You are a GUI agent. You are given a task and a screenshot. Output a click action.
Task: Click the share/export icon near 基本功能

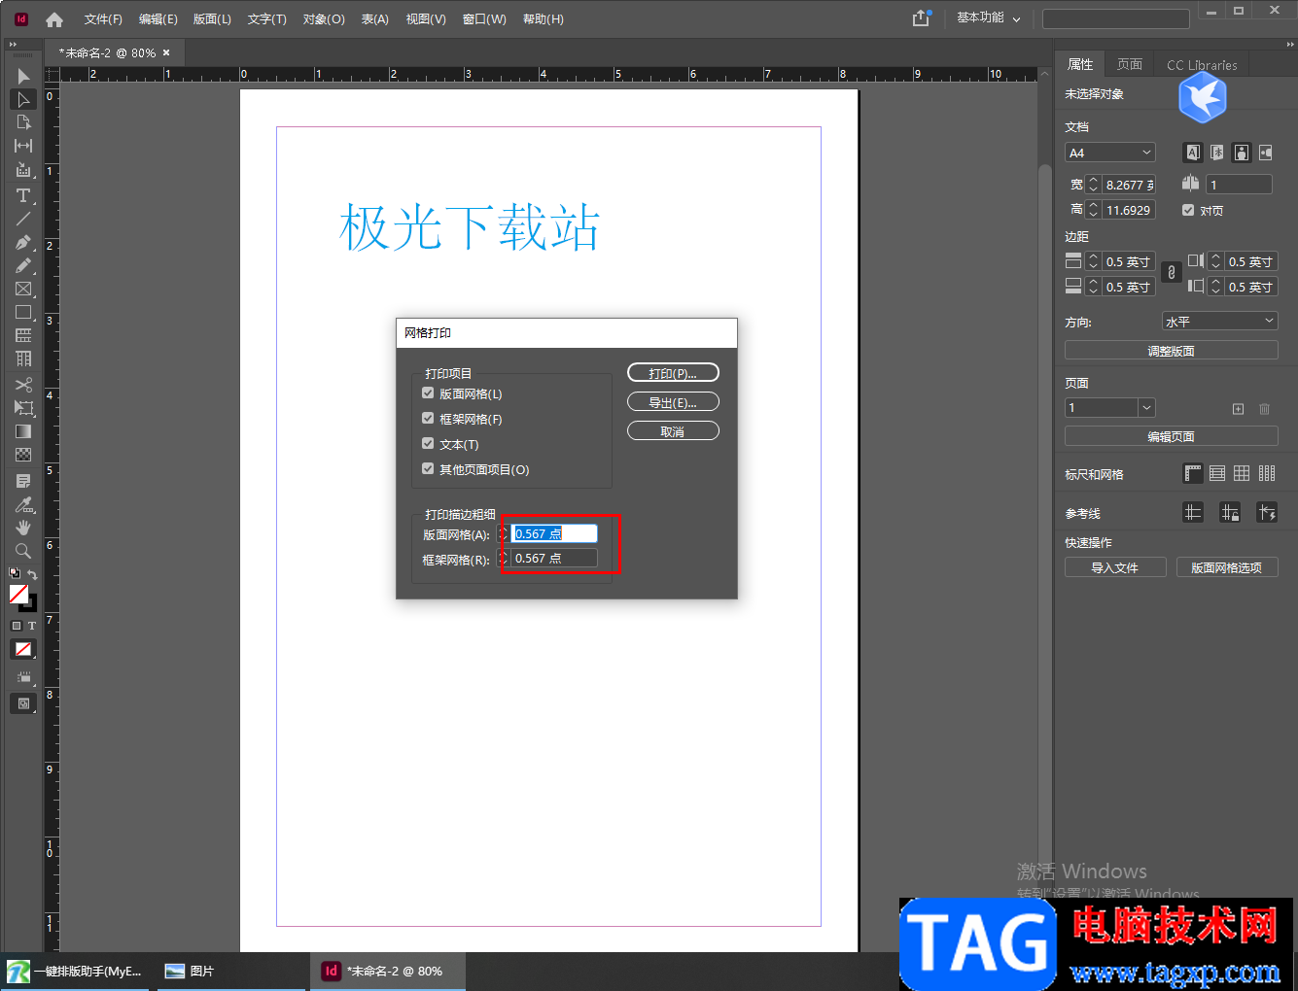[x=922, y=17]
